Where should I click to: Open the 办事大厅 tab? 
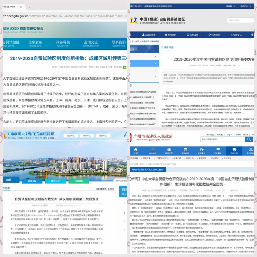(32, 181)
